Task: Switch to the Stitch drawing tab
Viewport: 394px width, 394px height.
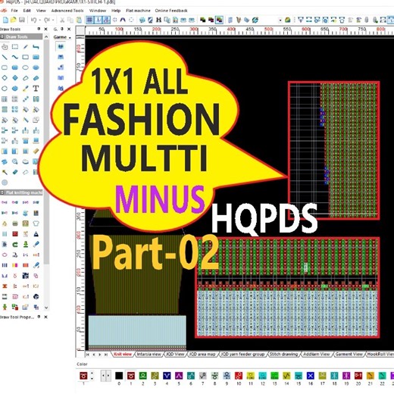Action: pos(283,355)
